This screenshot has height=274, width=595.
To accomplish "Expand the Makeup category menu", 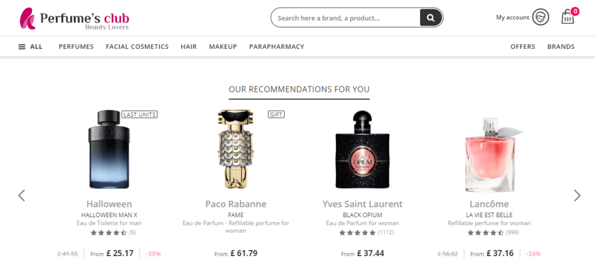I will coord(223,46).
